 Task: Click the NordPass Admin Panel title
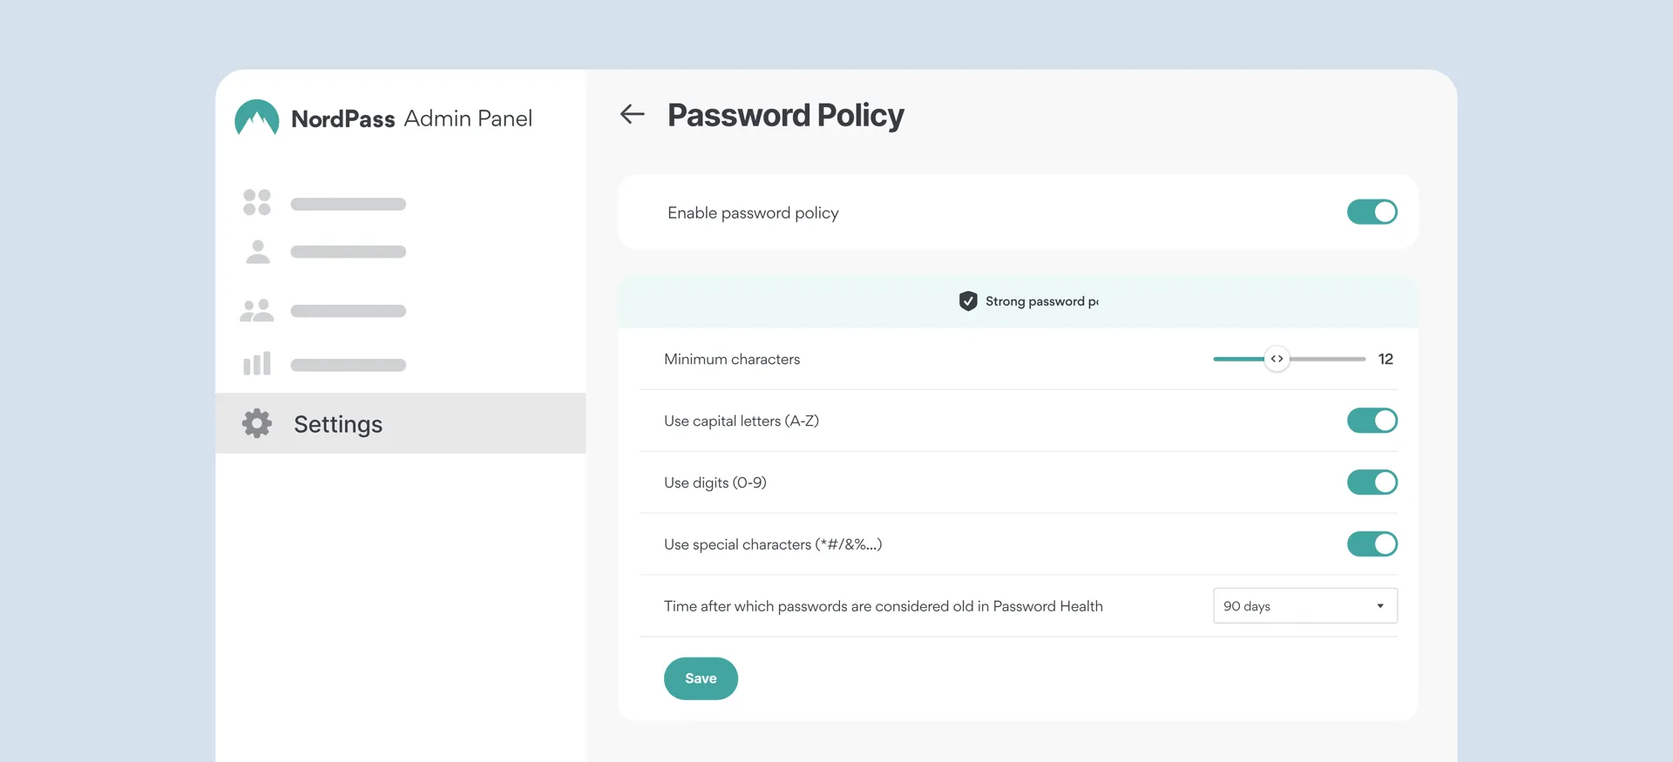pos(411,118)
